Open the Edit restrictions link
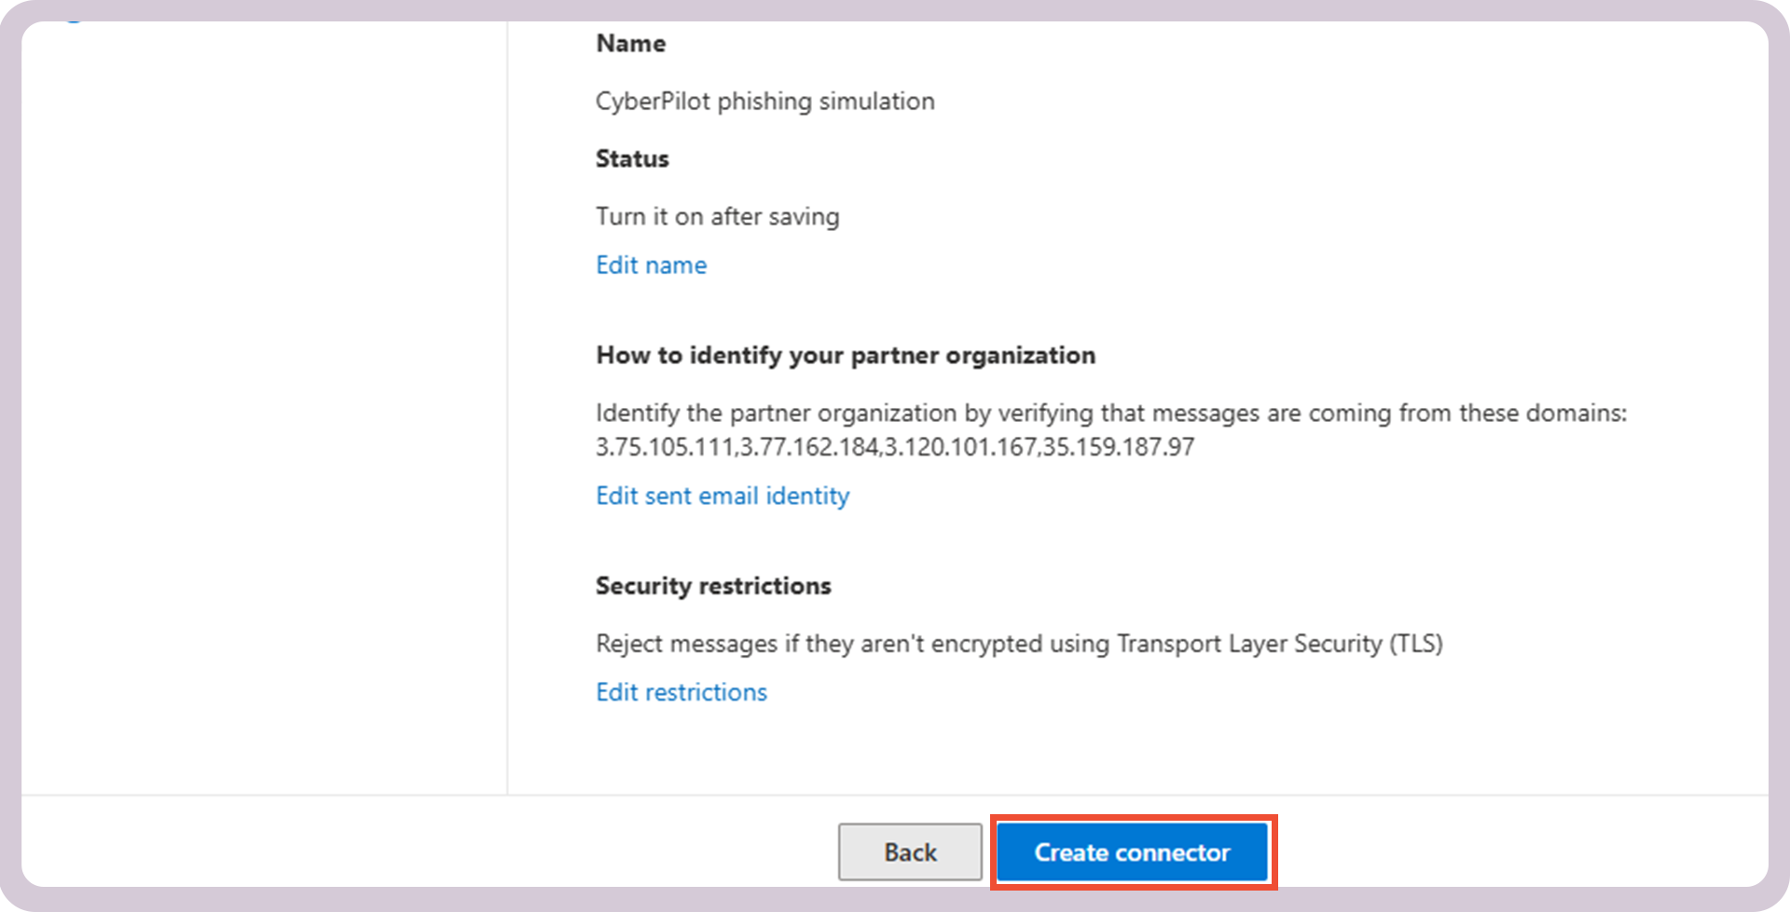 [x=681, y=691]
